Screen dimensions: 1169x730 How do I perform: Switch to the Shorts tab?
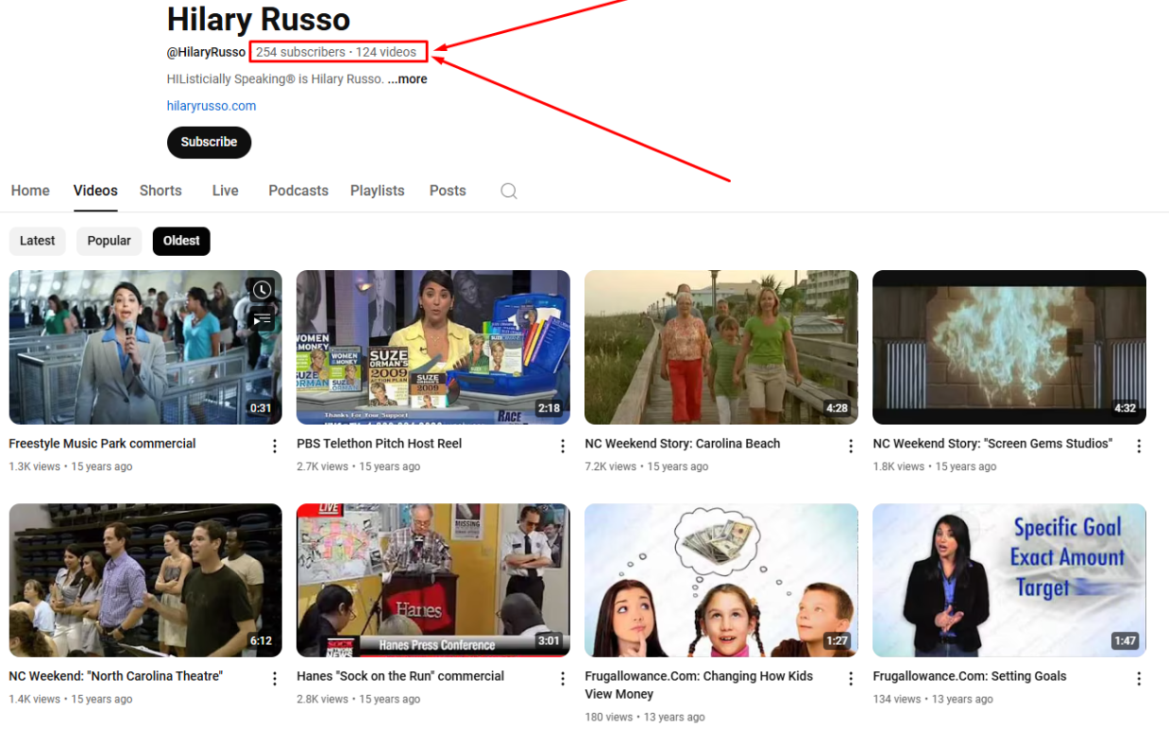coord(161,191)
